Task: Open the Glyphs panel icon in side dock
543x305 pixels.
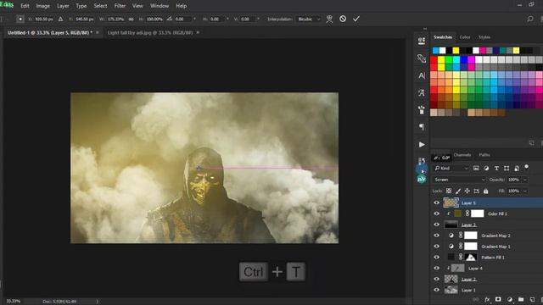Action: tap(422, 92)
